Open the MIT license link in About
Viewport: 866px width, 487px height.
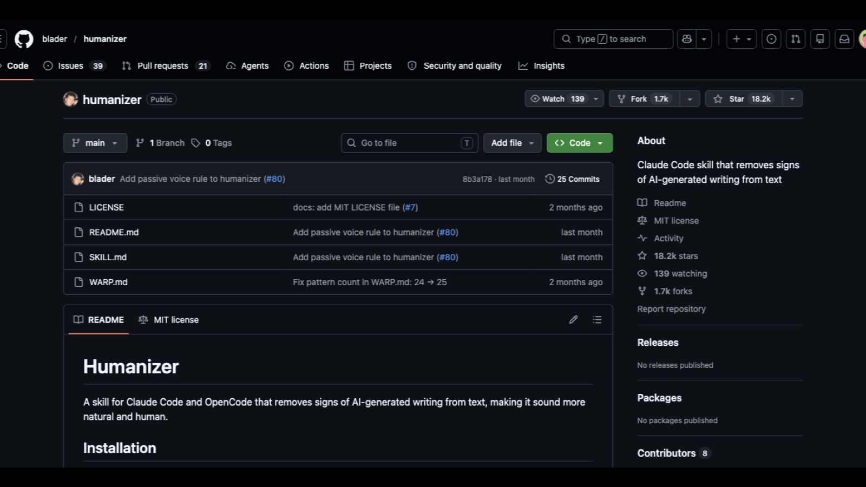(668, 221)
